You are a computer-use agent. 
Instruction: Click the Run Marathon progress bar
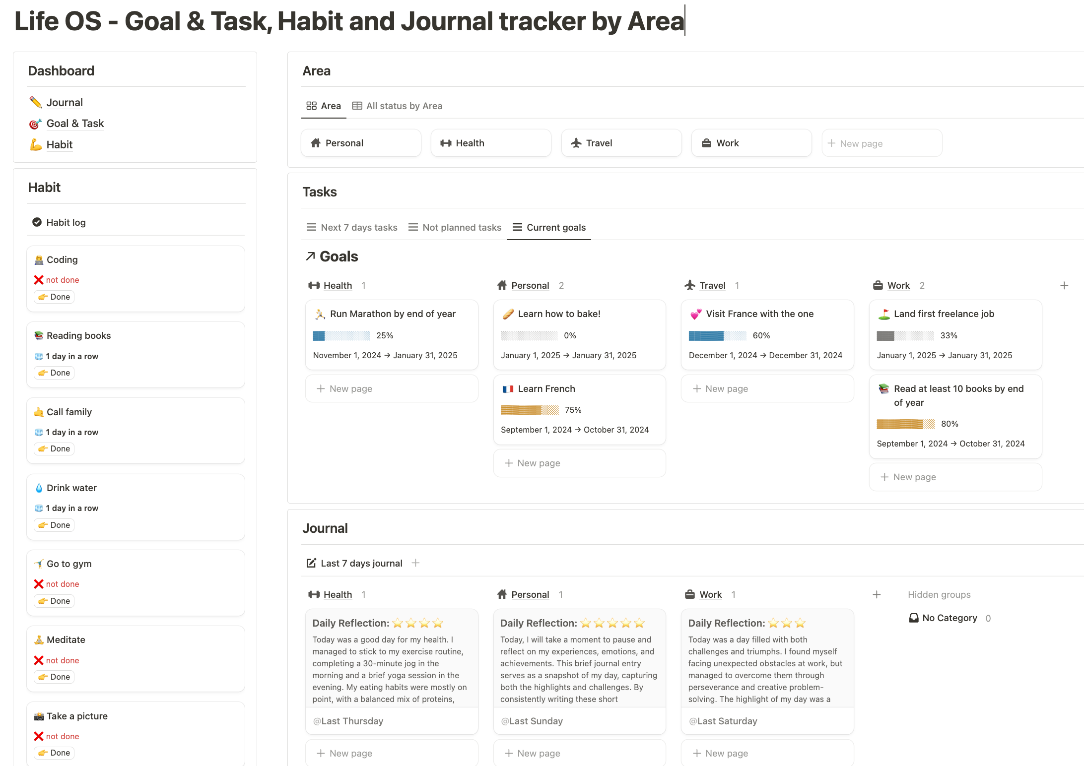click(x=340, y=335)
